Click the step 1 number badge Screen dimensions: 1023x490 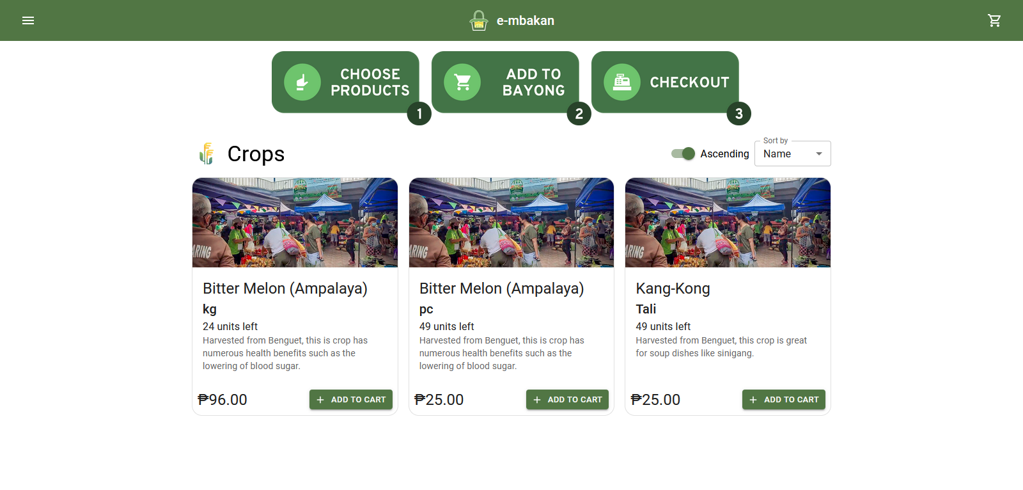point(419,113)
